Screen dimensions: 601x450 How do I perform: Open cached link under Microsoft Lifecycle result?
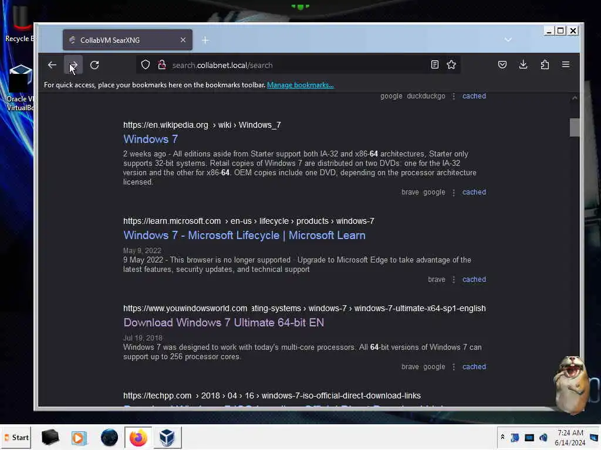click(474, 279)
